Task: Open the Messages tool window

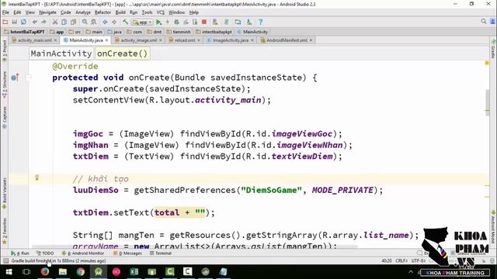Action: pyautogui.click(x=127, y=253)
